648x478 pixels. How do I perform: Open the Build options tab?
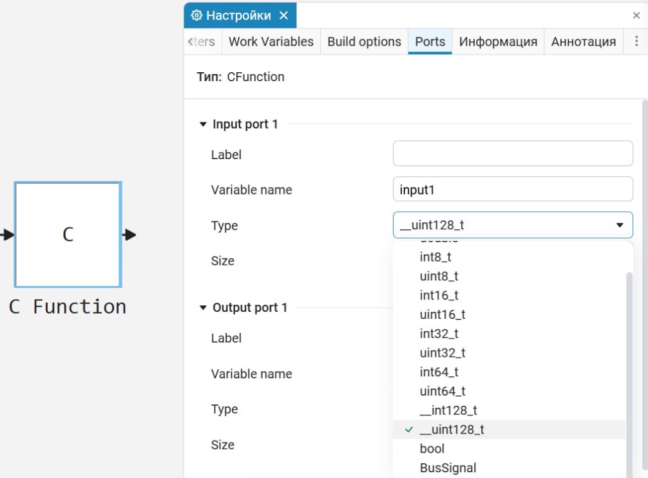coord(364,41)
